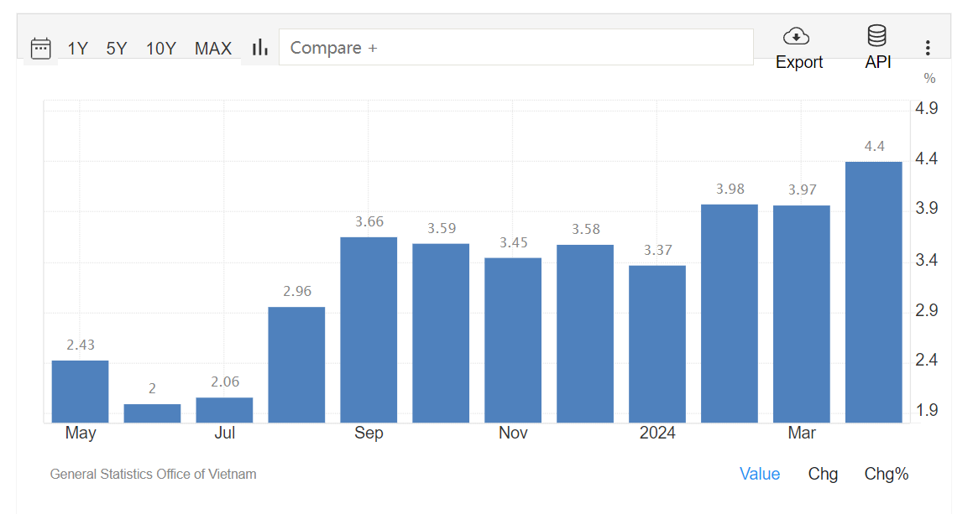Click the Nov x-axis label
973x514 pixels.
click(513, 433)
